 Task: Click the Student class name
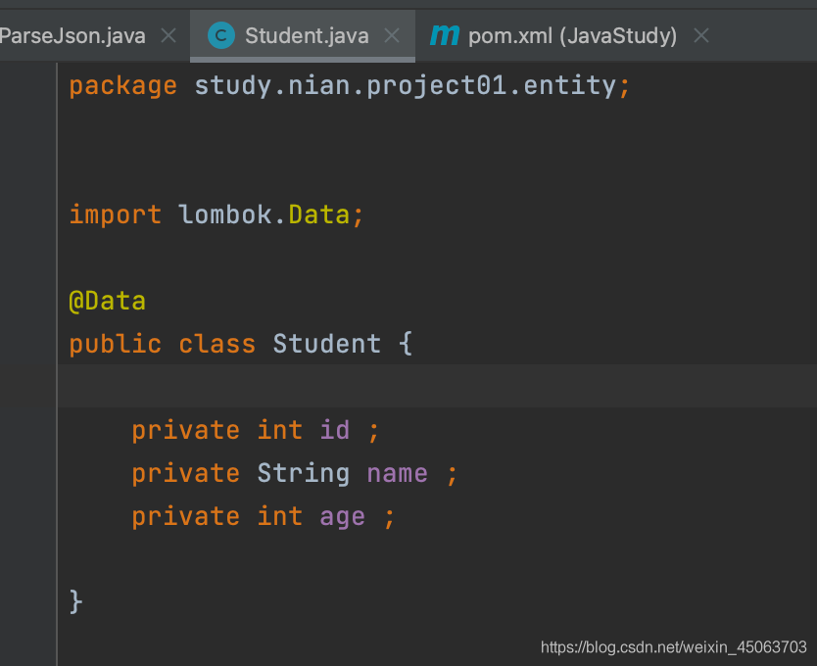coord(326,344)
